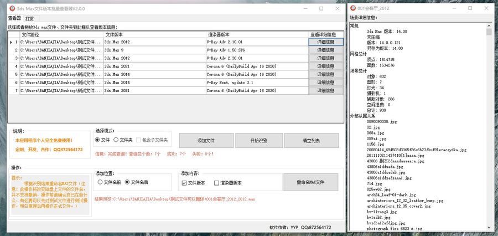This screenshot has height=236, width=498.
Task: Click the scroll up arrow in details window
Action: coord(489,25)
